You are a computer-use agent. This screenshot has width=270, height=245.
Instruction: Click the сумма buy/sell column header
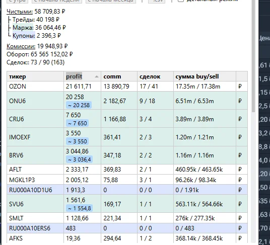[205, 76]
